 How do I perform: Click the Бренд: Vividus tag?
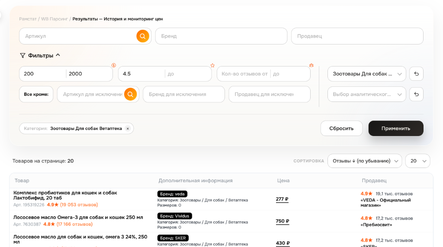pyautogui.click(x=175, y=216)
